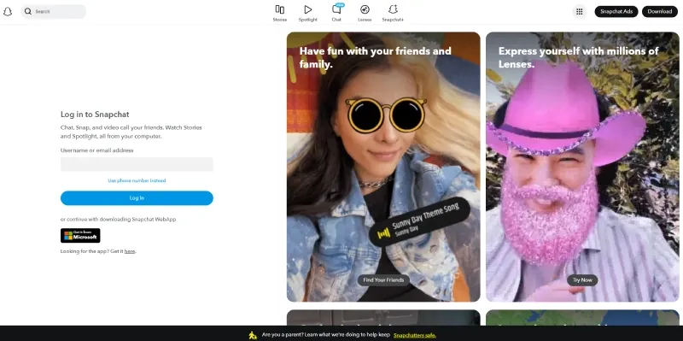Viewport: 683px width, 341px height.
Task: Click the Snapchatters safe link
Action: [415, 335]
